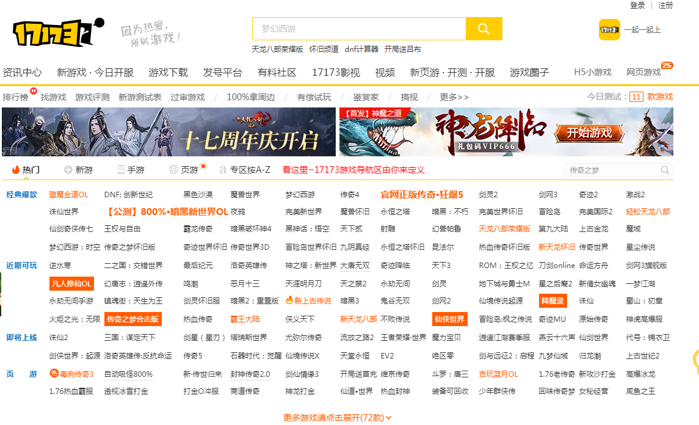Click the 登录 login link
This screenshot has width=699, height=425.
[637, 5]
